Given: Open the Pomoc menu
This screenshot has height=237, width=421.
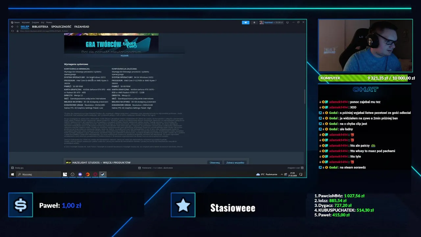Looking at the screenshot, I should tap(49, 22).
